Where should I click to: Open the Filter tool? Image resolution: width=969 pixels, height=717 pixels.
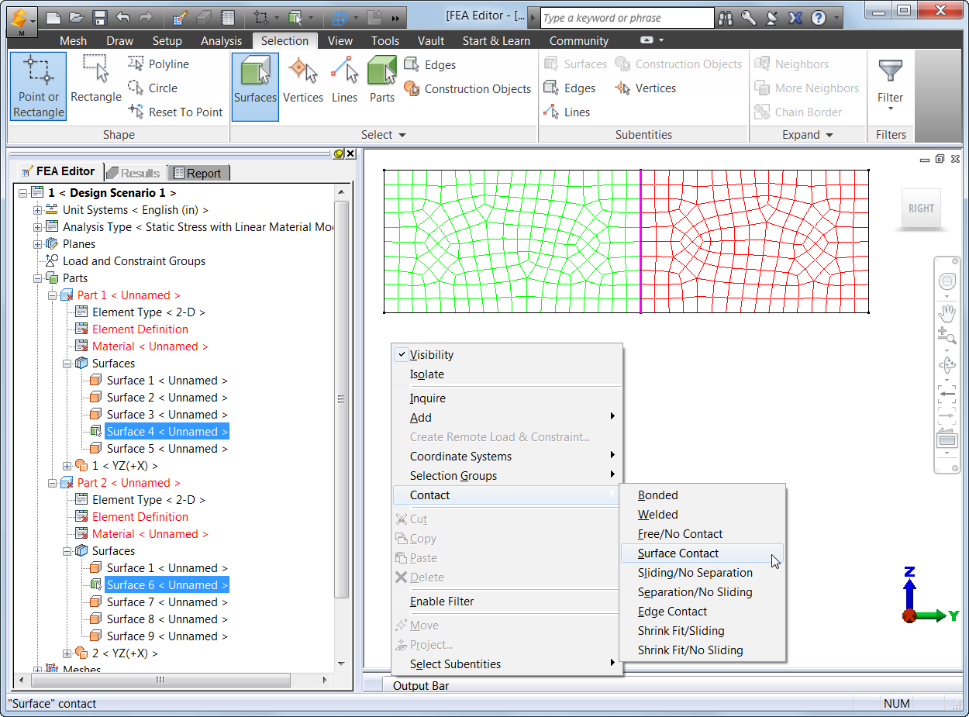[890, 84]
